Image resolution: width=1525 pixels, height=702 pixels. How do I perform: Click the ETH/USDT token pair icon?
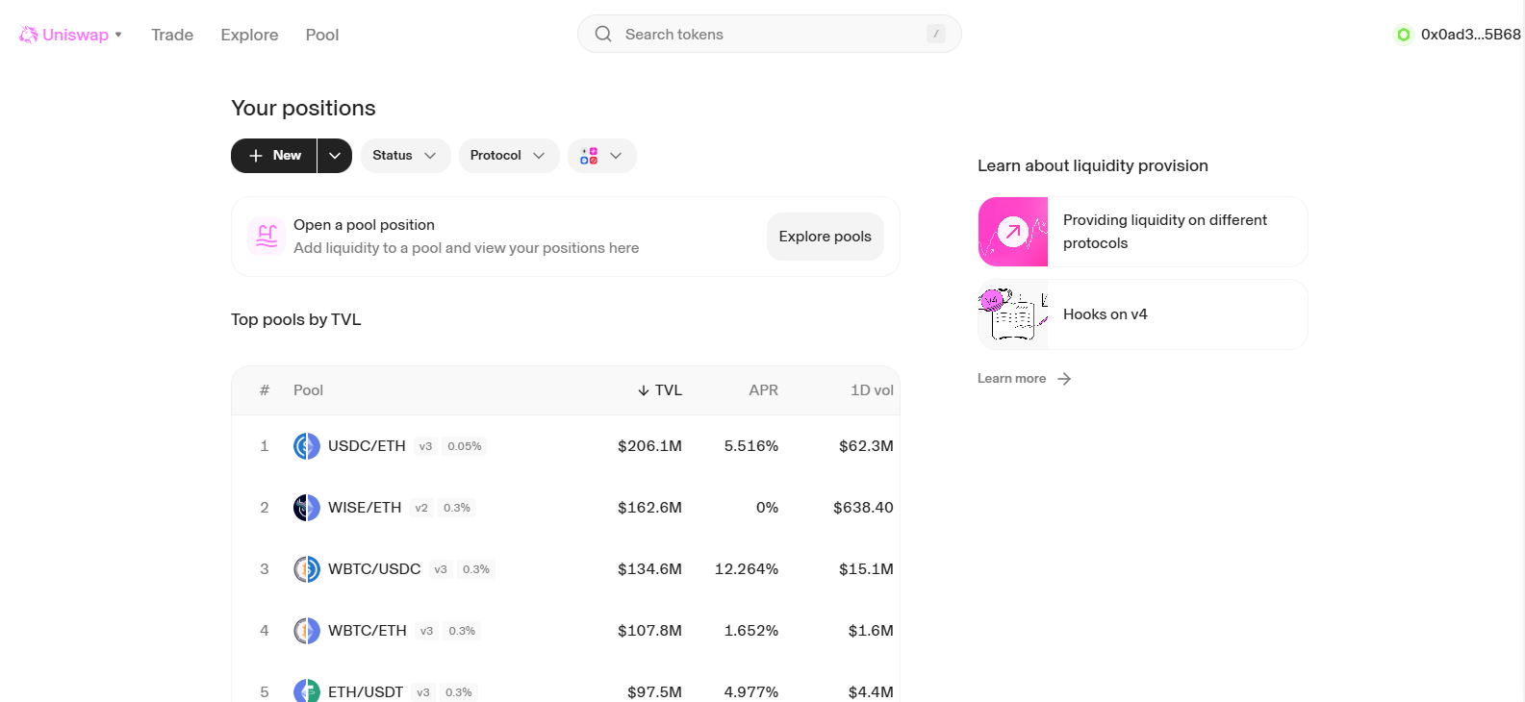[x=307, y=690]
